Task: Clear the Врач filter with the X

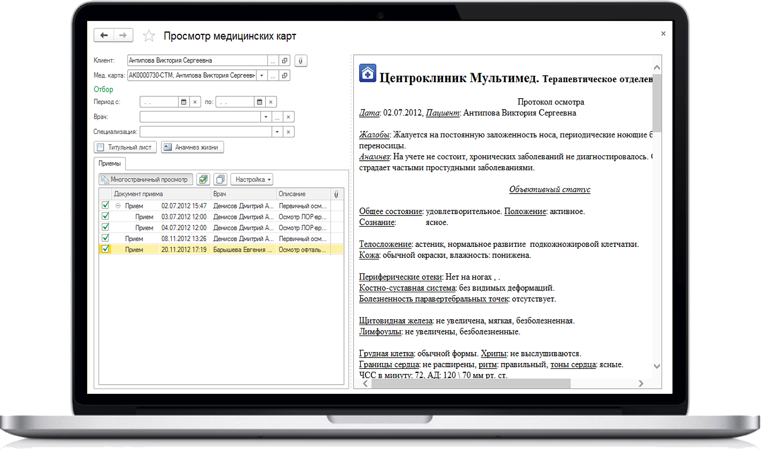Action: point(288,117)
